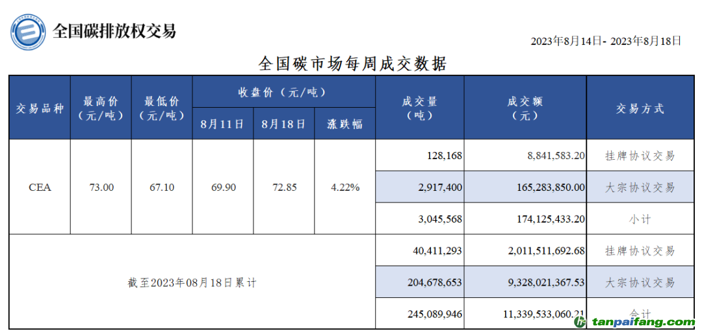Click the 全国碳排放权交易 heading text

coord(114,31)
